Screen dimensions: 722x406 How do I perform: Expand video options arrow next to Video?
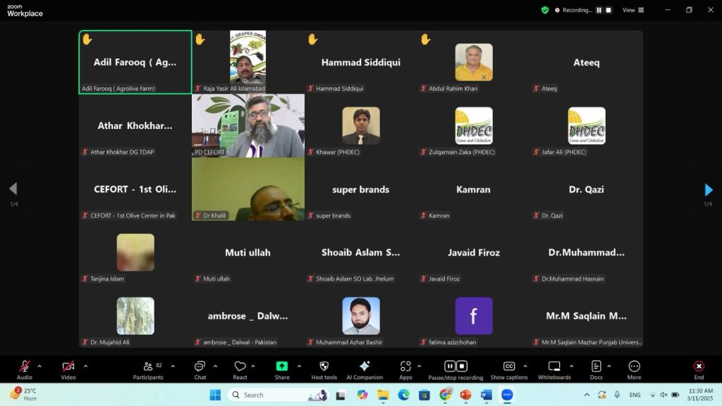pos(85,366)
